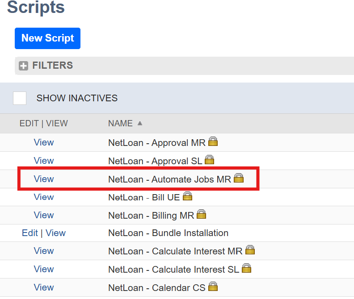Create a New Script
This screenshot has width=354, height=299.
coord(47,38)
